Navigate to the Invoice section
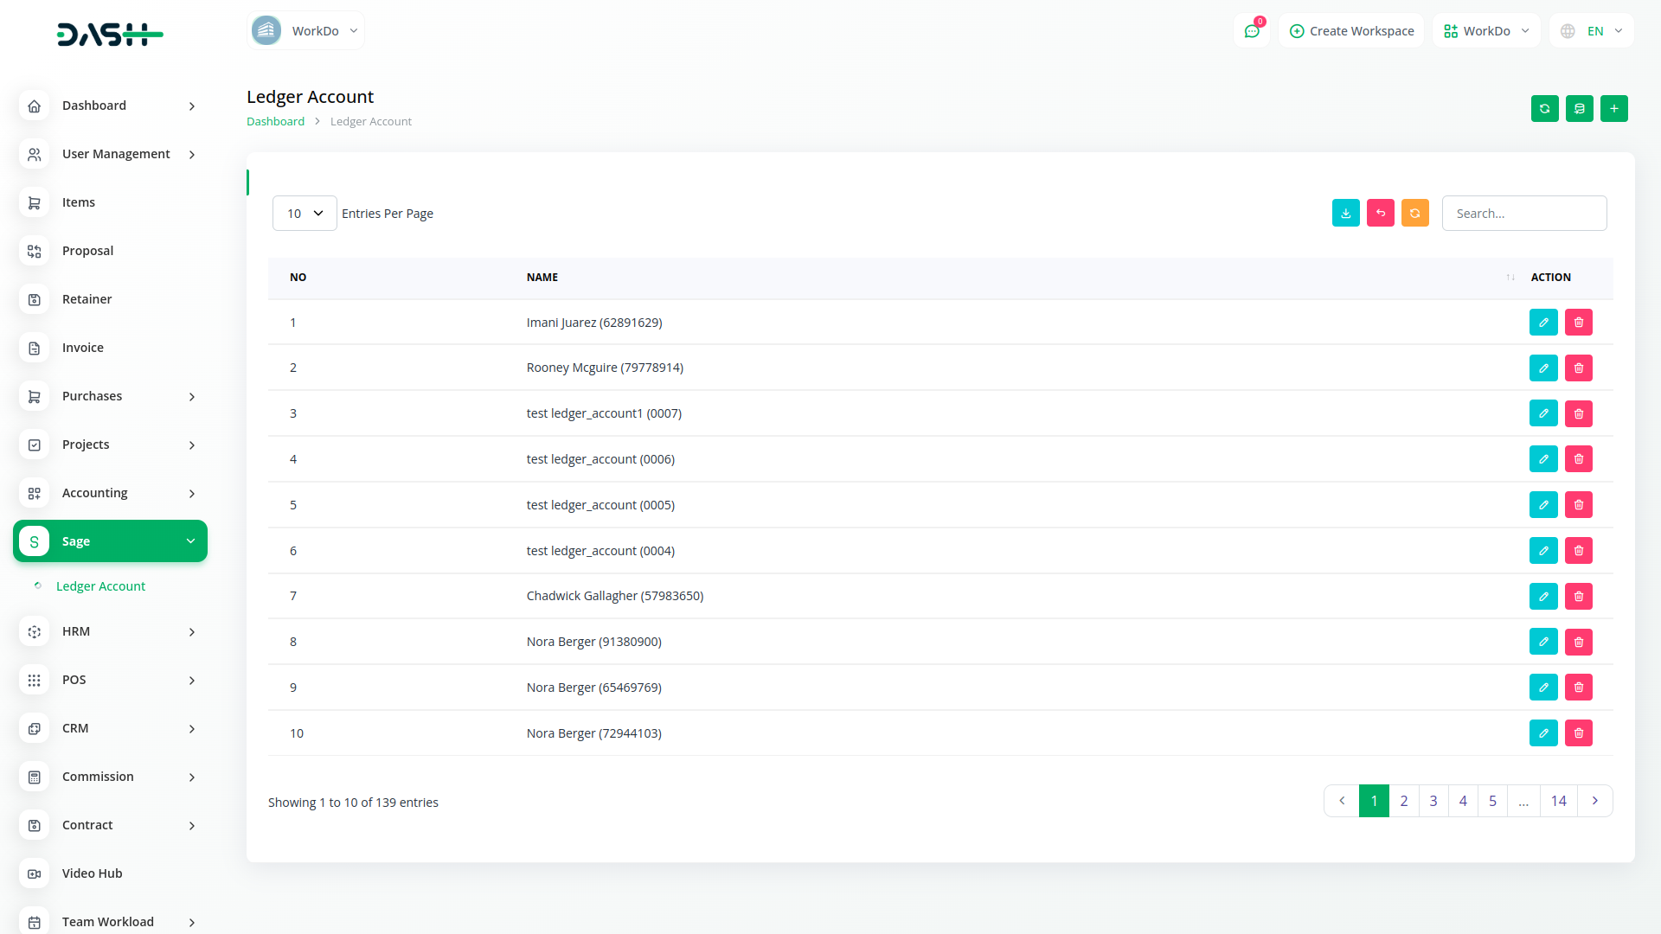 click(x=82, y=348)
